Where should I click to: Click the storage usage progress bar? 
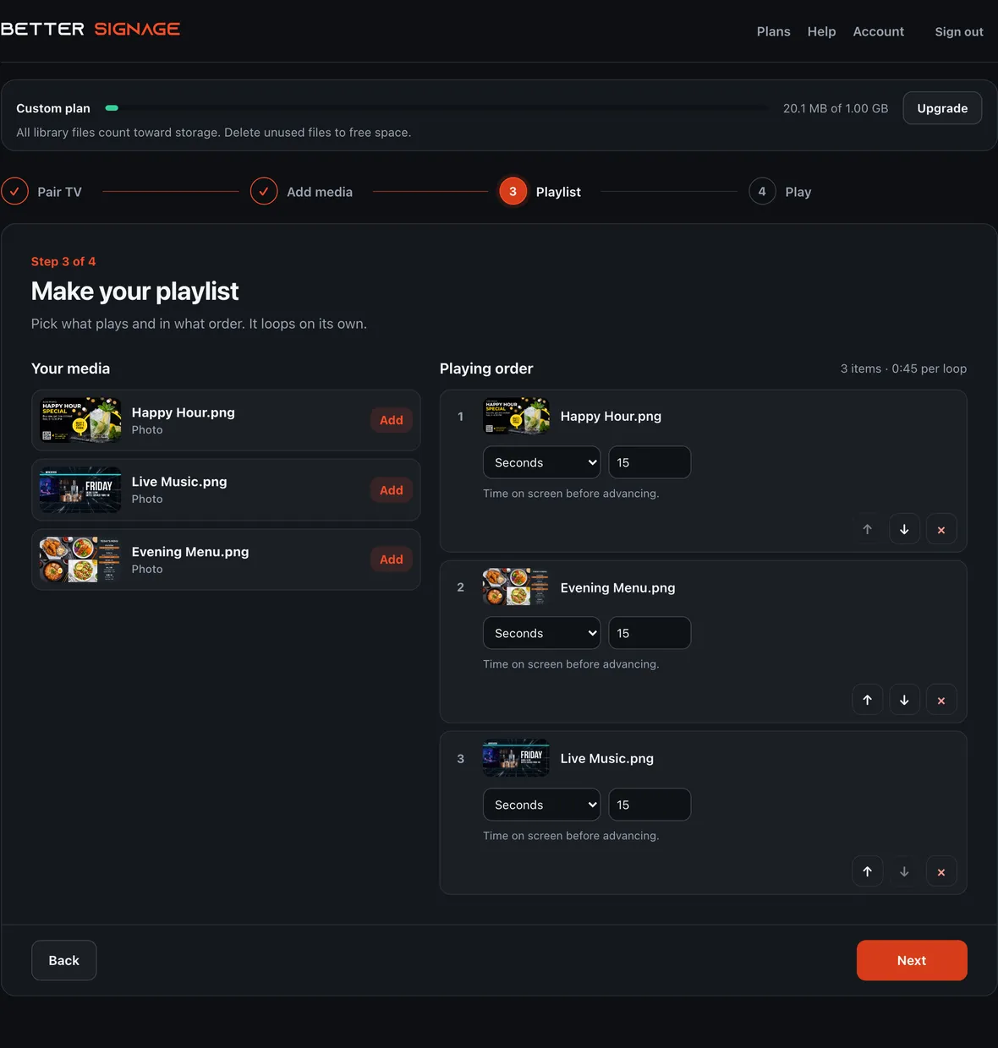436,108
